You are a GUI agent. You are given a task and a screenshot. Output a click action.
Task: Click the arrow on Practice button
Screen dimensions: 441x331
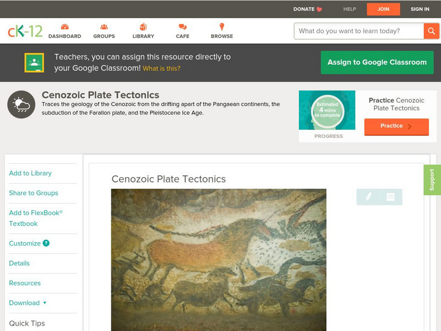[x=410, y=126]
